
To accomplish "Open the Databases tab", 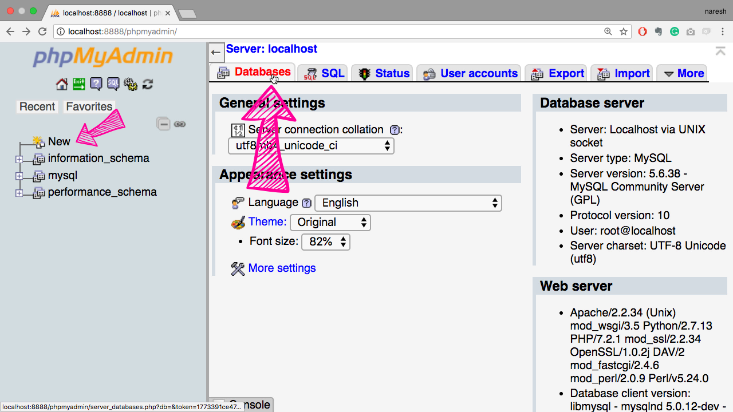I will point(254,73).
